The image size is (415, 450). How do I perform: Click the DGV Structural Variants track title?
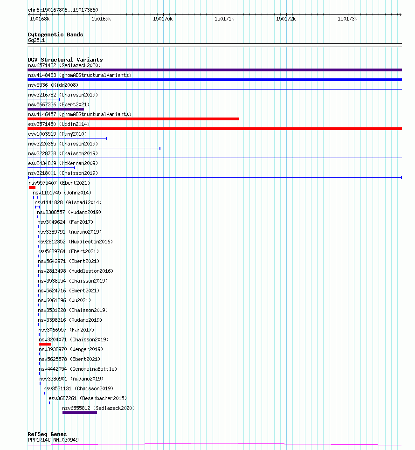[x=65, y=60]
